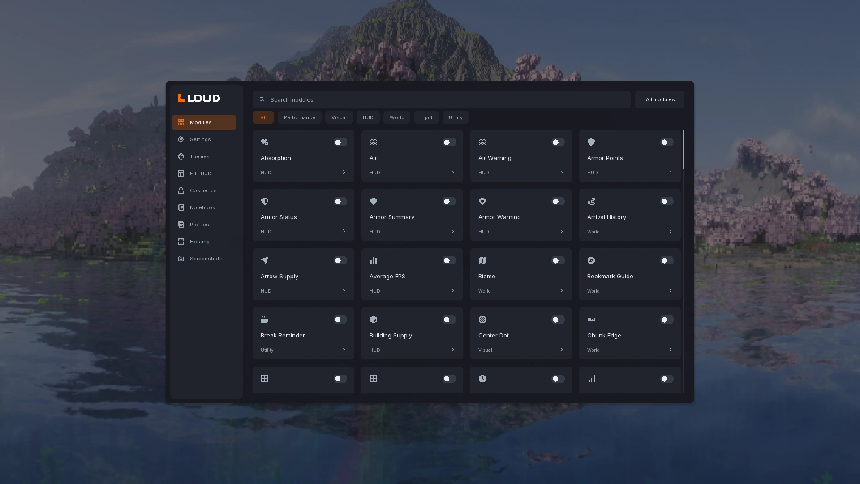Image resolution: width=860 pixels, height=484 pixels.
Task: Click the Break Reminder coffee cup icon
Action: (265, 320)
